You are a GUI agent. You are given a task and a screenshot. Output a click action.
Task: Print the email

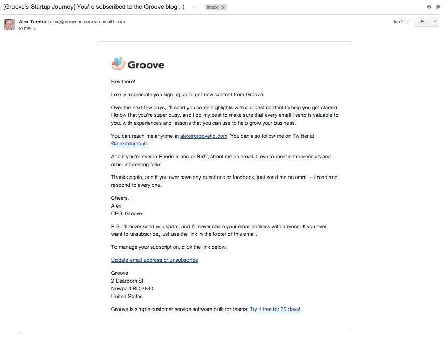point(429,7)
